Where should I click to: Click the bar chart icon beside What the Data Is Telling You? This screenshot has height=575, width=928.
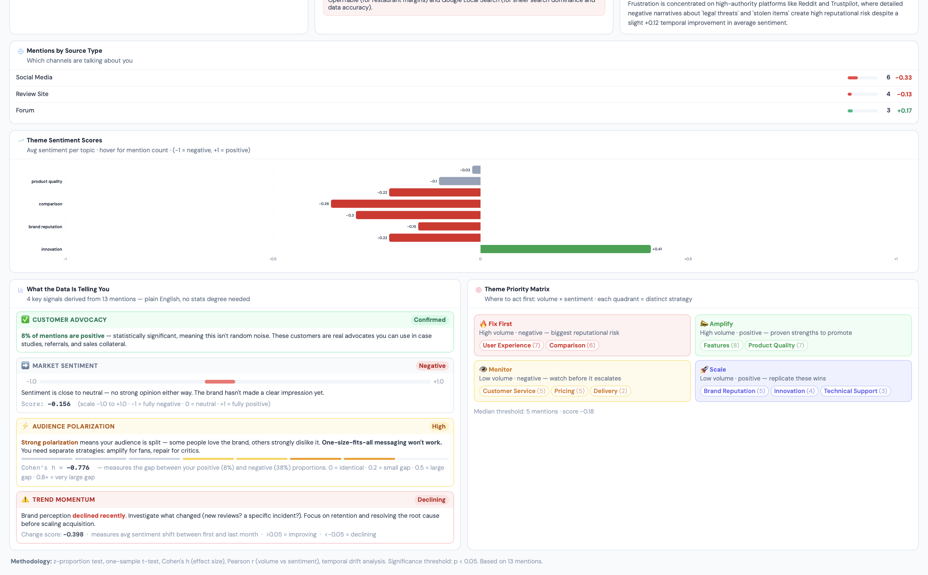[20, 290]
